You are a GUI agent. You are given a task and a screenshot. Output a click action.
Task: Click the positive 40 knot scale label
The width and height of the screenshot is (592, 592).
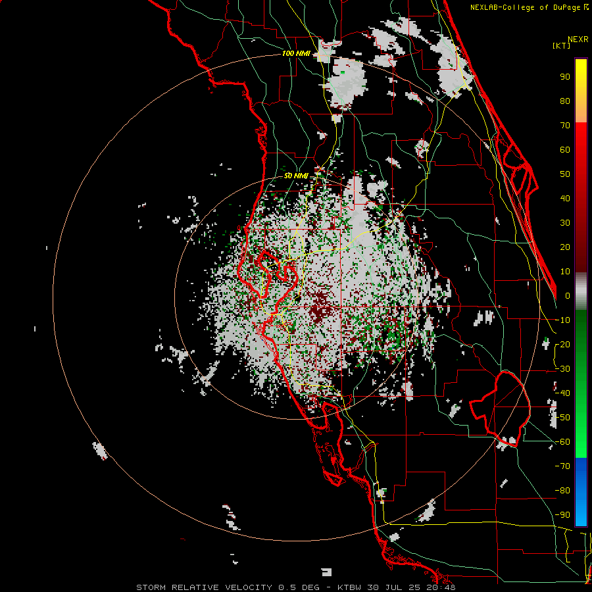click(565, 199)
